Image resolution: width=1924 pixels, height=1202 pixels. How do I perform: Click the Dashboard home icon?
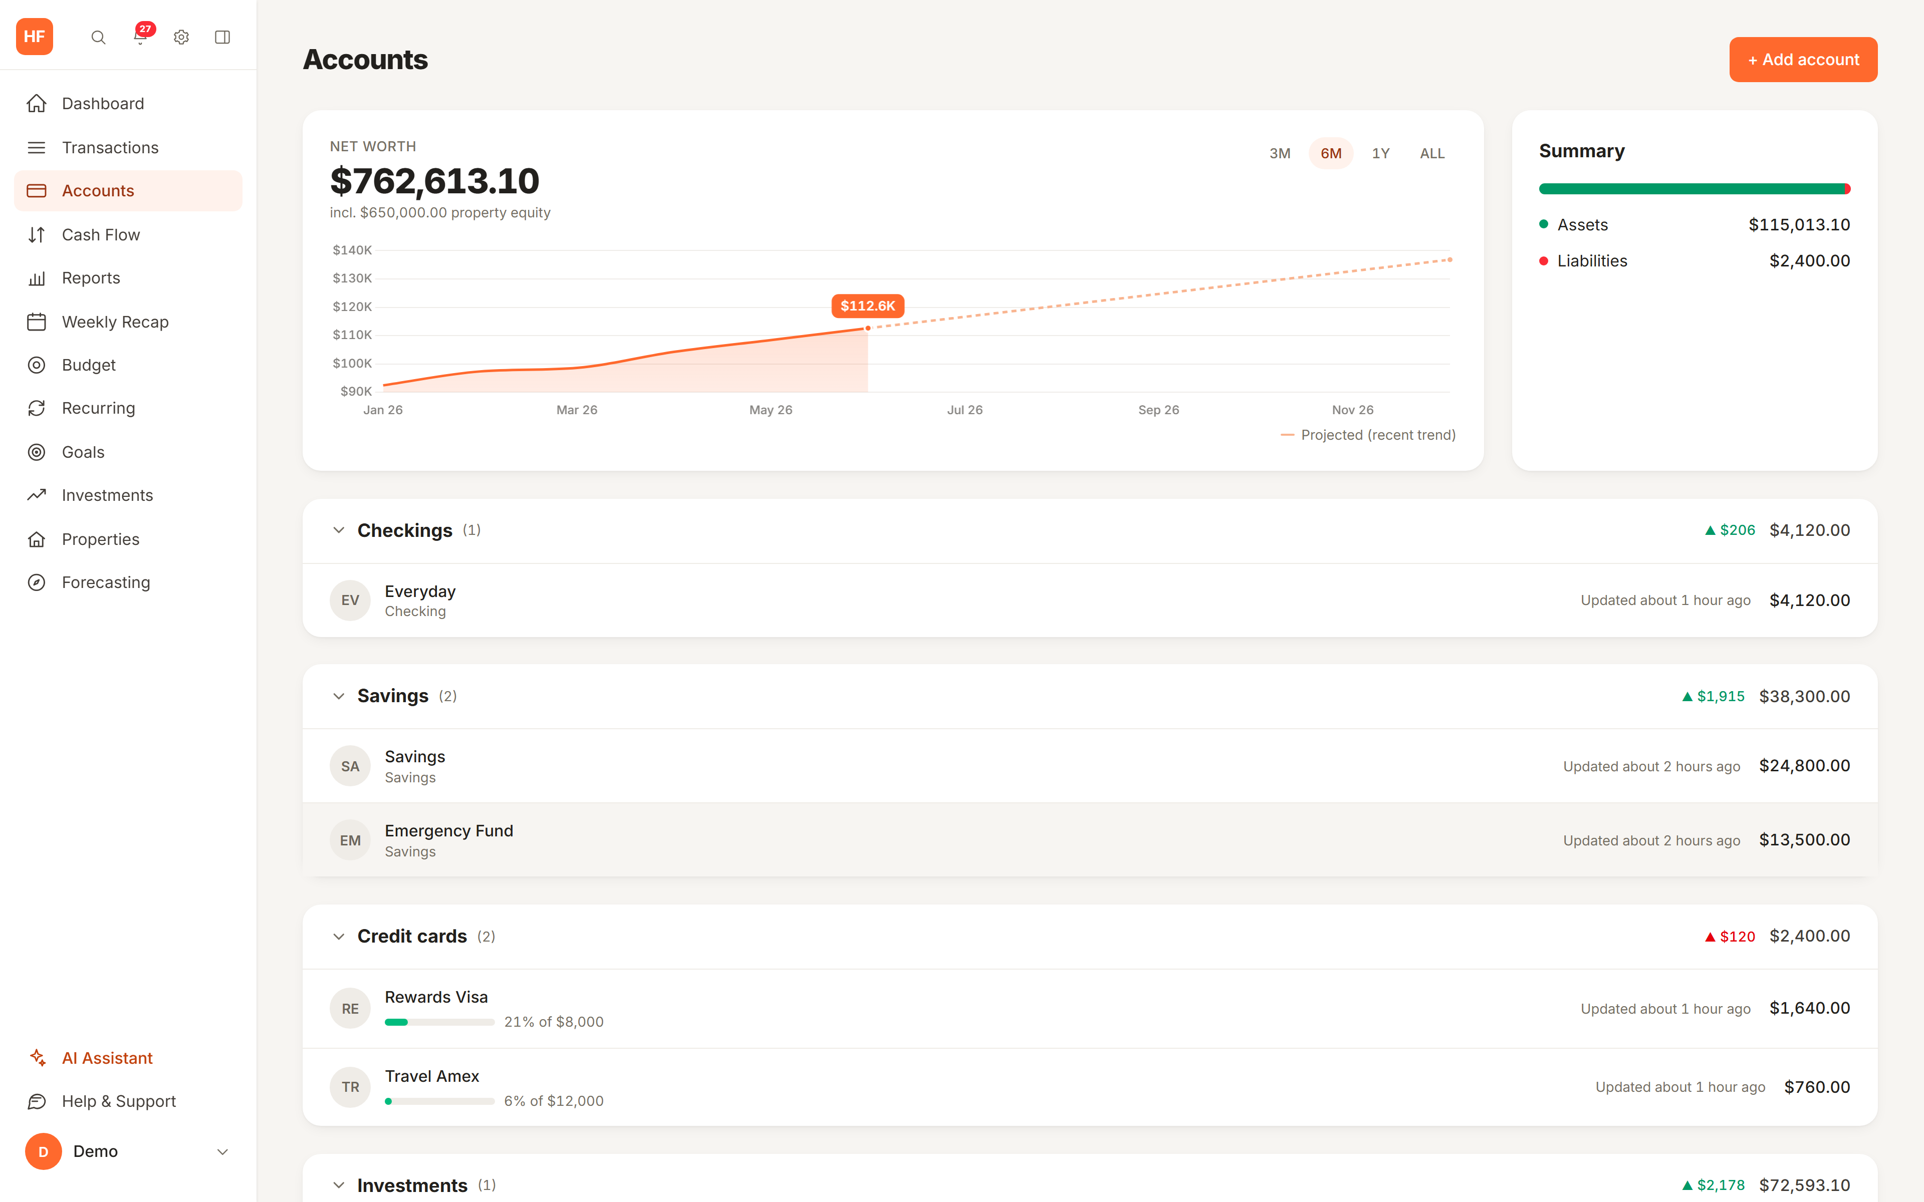[37, 103]
